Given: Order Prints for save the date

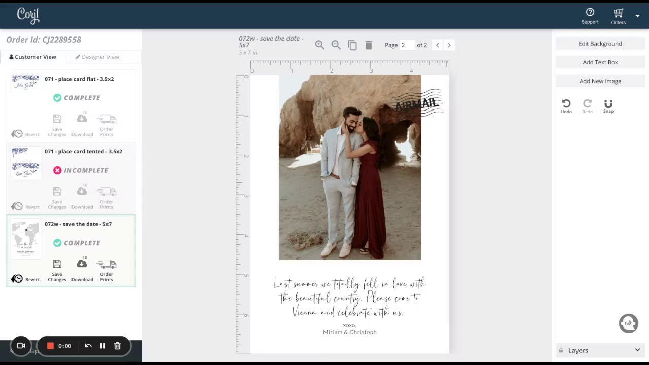Looking at the screenshot, I should tap(106, 270).
